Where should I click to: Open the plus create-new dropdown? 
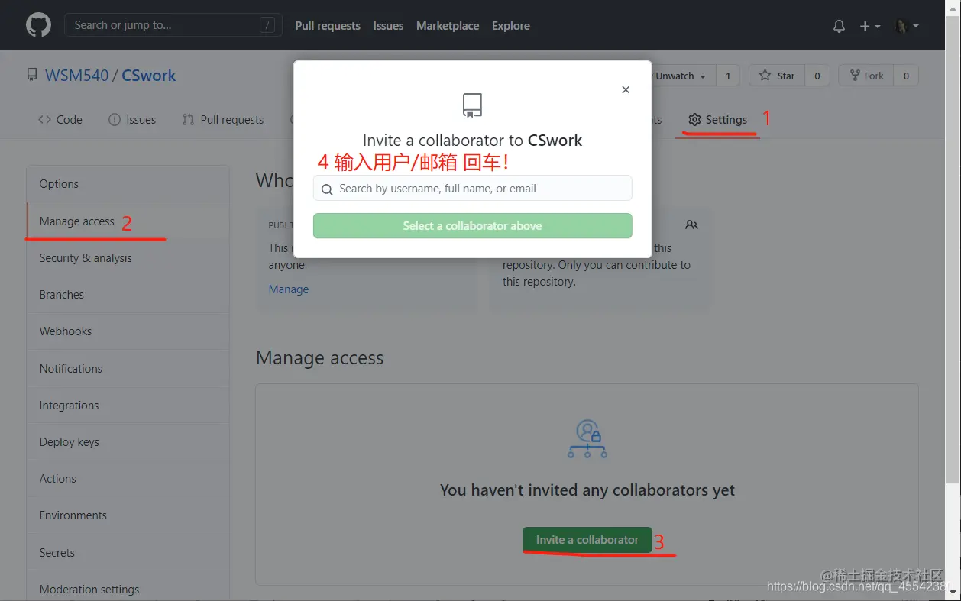tap(870, 26)
